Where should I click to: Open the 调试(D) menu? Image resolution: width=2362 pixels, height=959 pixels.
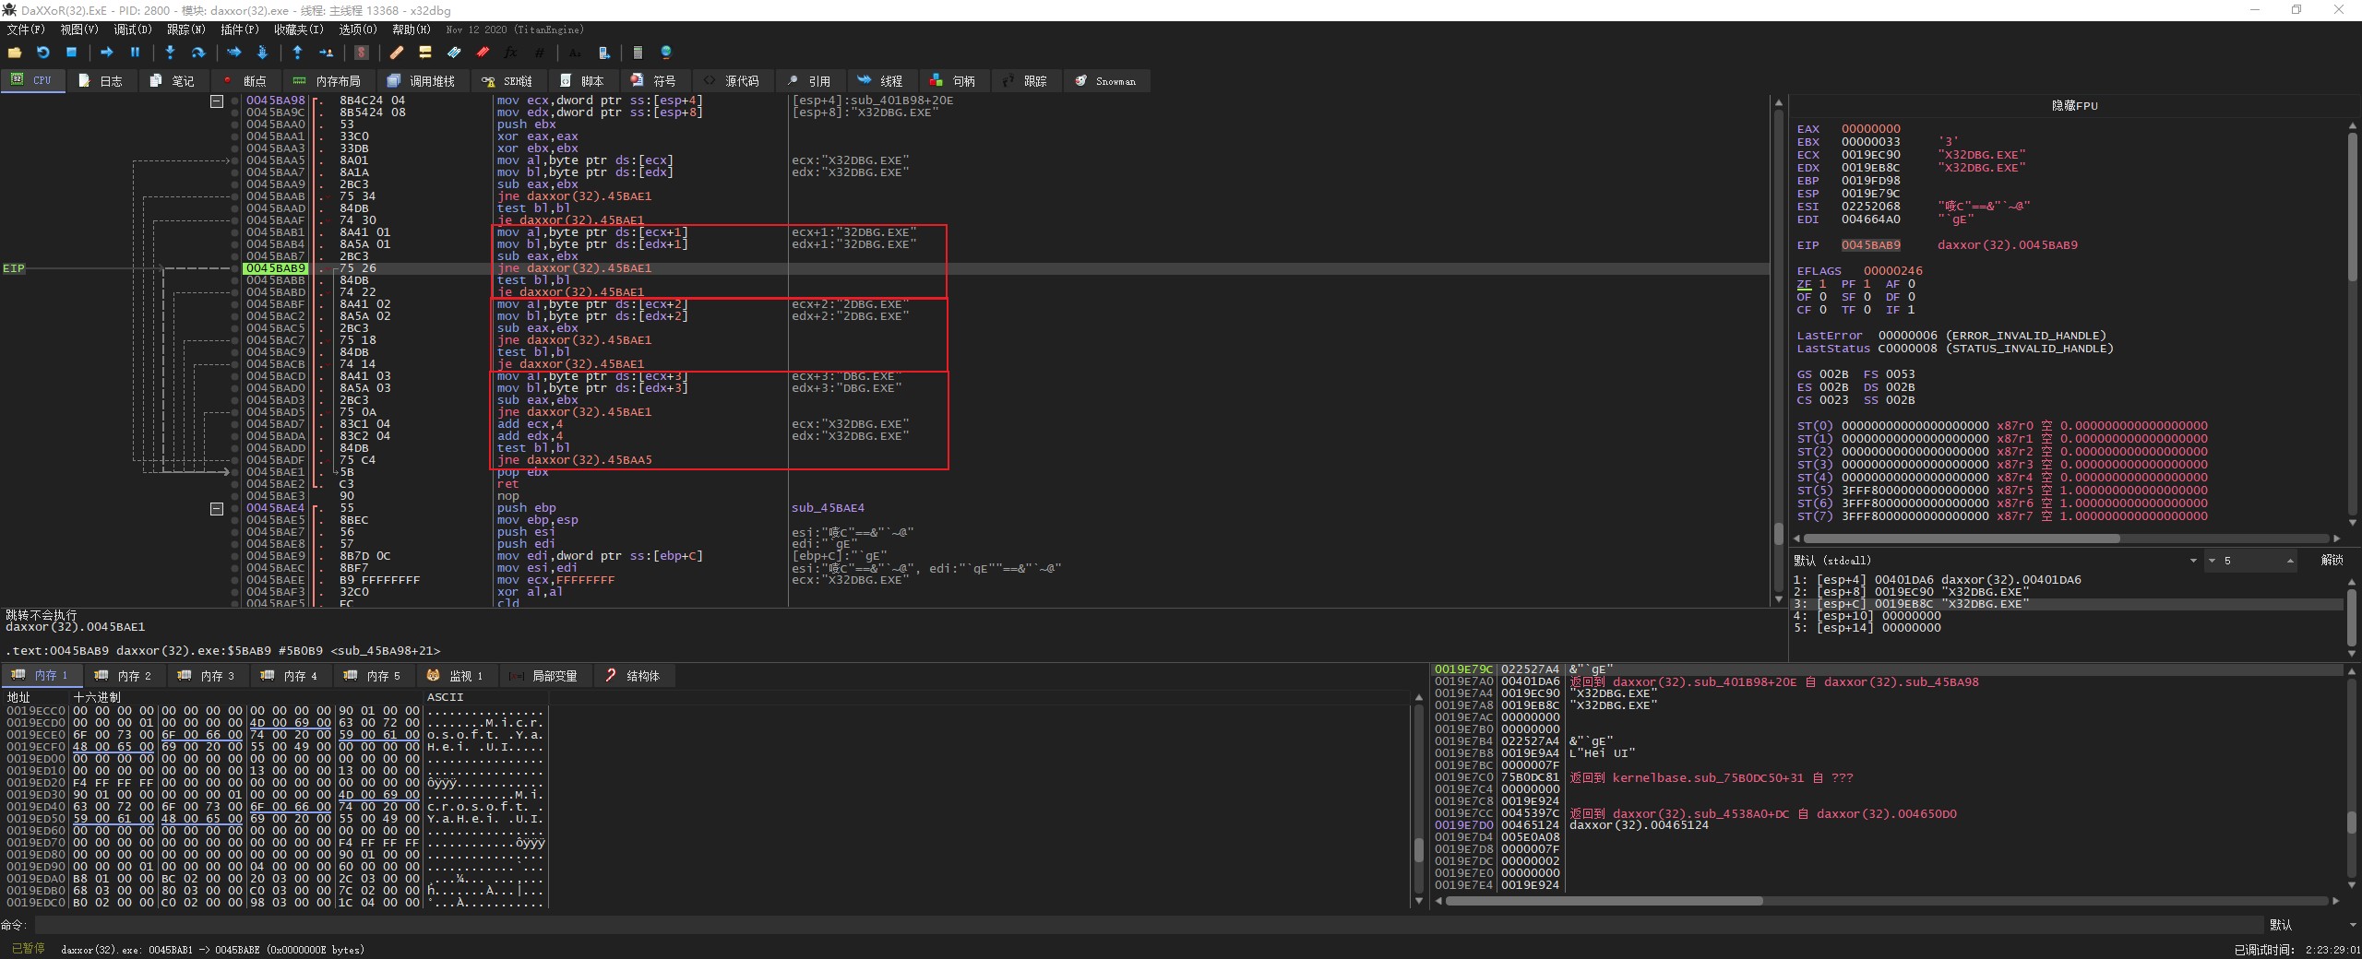pyautogui.click(x=132, y=30)
